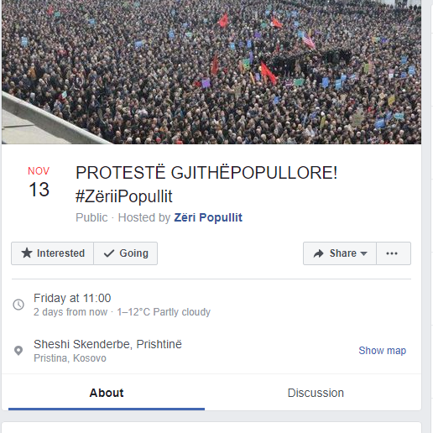Viewport: 433px width, 433px height.
Task: Open the Zëri Popullit host page
Action: click(208, 217)
